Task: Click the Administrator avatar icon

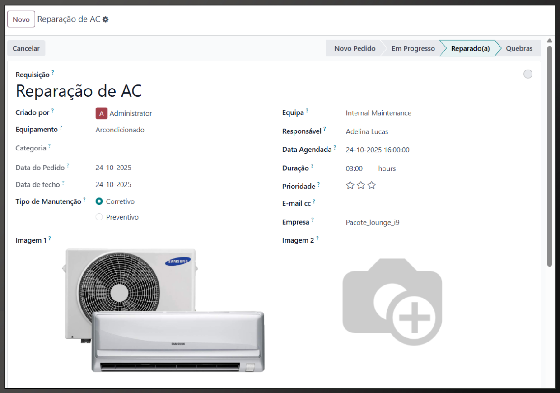Action: coord(101,113)
